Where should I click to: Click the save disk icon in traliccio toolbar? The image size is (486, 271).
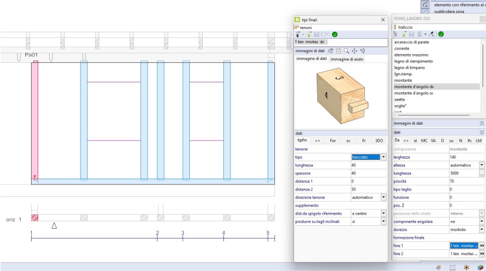(x=411, y=35)
